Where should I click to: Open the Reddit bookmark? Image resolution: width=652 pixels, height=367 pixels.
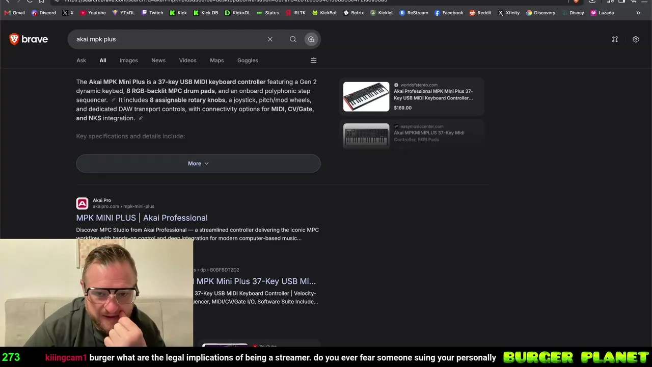(480, 13)
